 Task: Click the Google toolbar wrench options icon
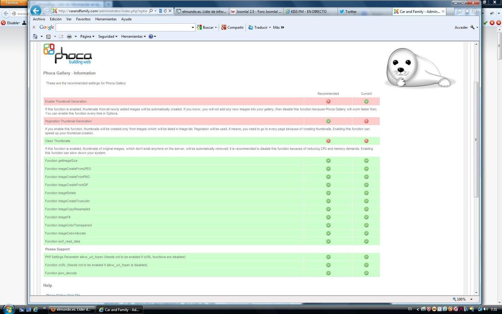472,27
